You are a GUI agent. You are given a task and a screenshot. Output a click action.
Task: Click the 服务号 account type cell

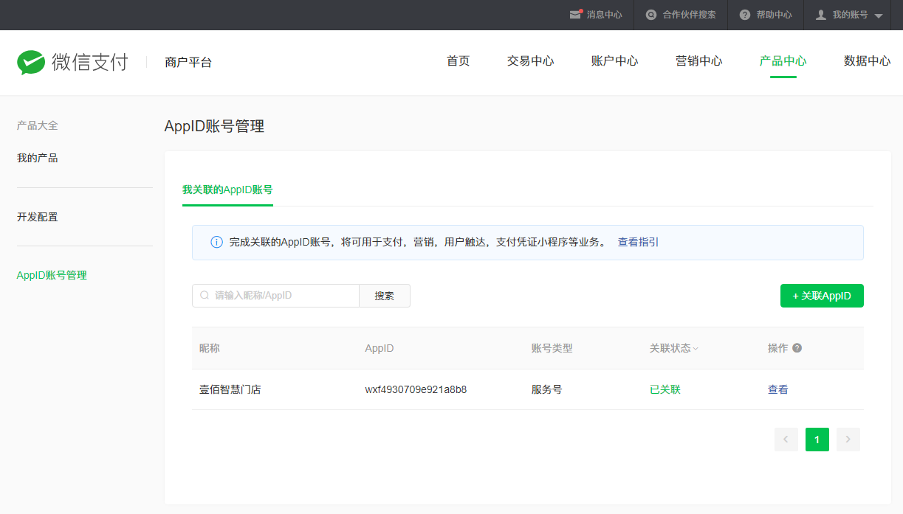547,389
